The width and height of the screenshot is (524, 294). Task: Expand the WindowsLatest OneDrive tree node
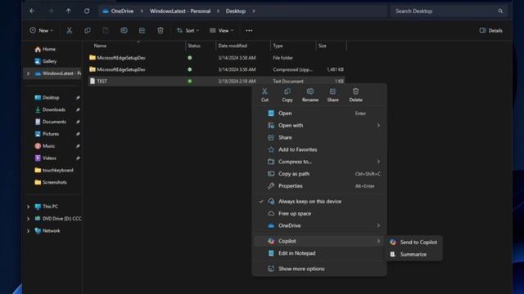coord(28,73)
